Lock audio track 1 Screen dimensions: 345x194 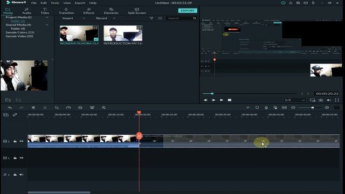tap(15, 175)
